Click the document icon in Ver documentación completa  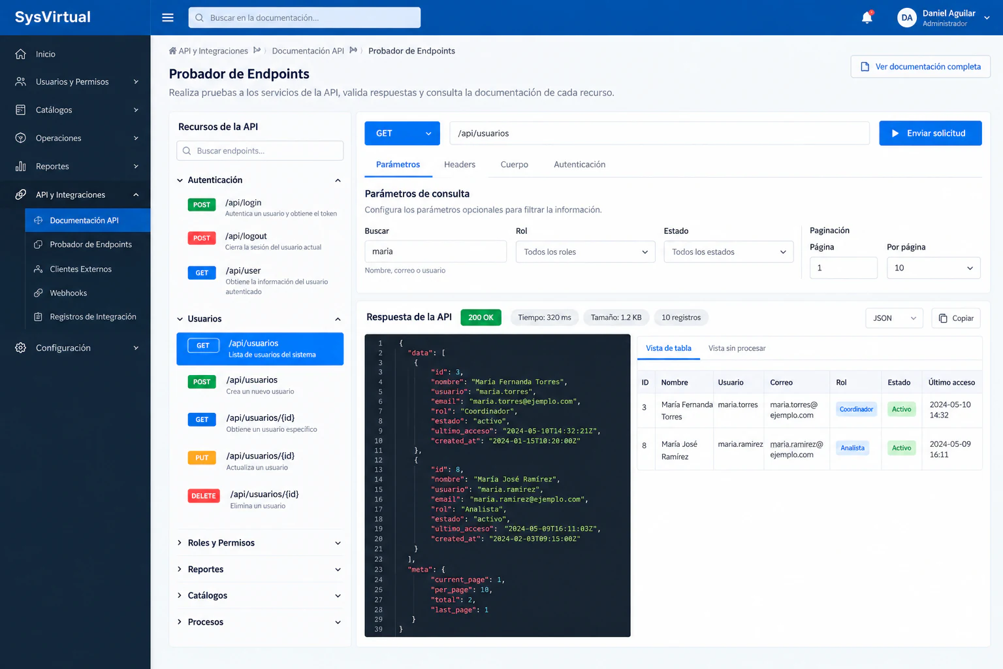click(865, 67)
